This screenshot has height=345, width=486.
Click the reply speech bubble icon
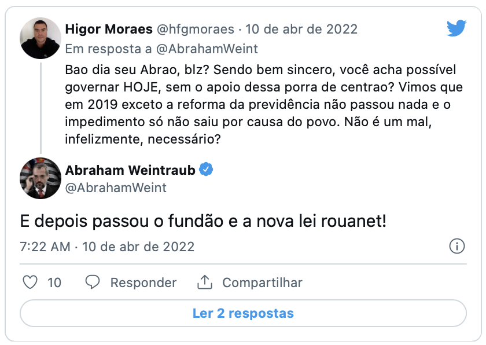(93, 282)
